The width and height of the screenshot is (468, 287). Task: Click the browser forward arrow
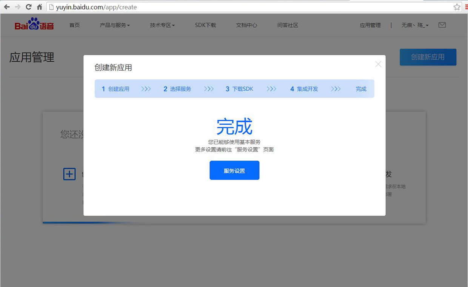[17, 7]
